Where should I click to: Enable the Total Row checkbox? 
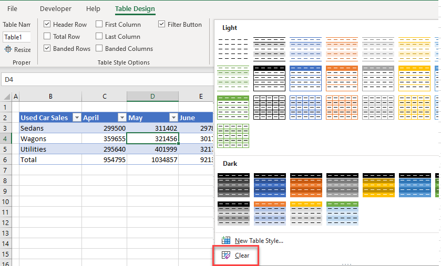tap(47, 37)
